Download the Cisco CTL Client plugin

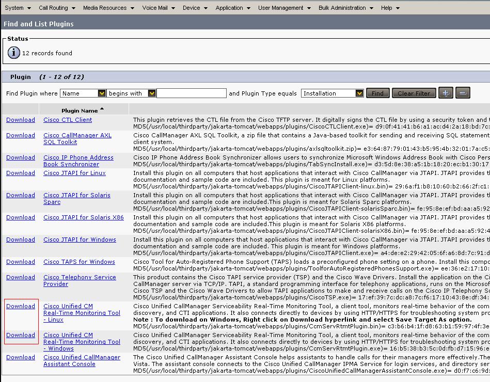[x=21, y=120]
